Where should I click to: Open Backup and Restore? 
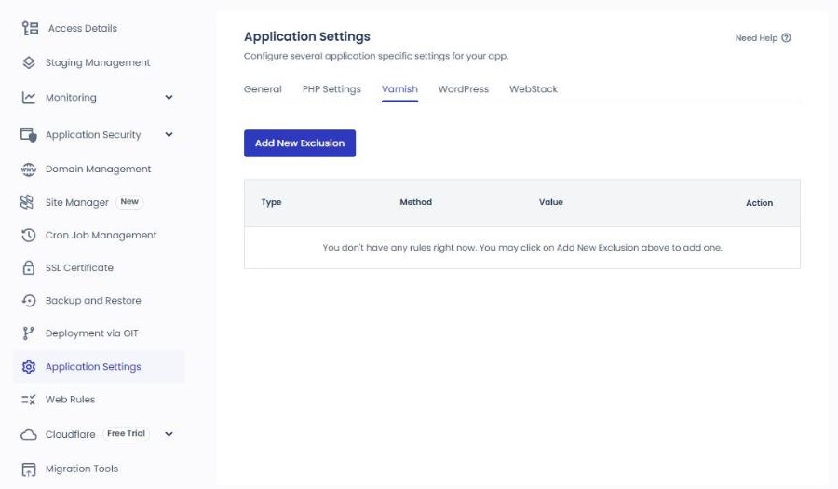click(93, 300)
